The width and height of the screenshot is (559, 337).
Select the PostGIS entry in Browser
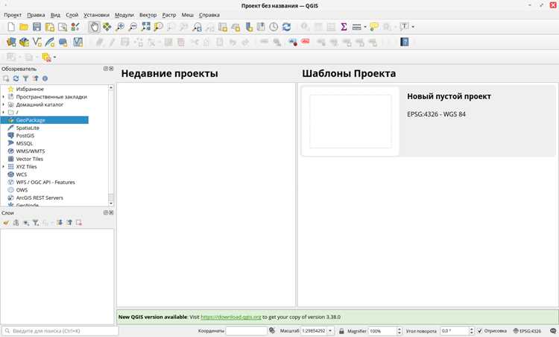25,136
